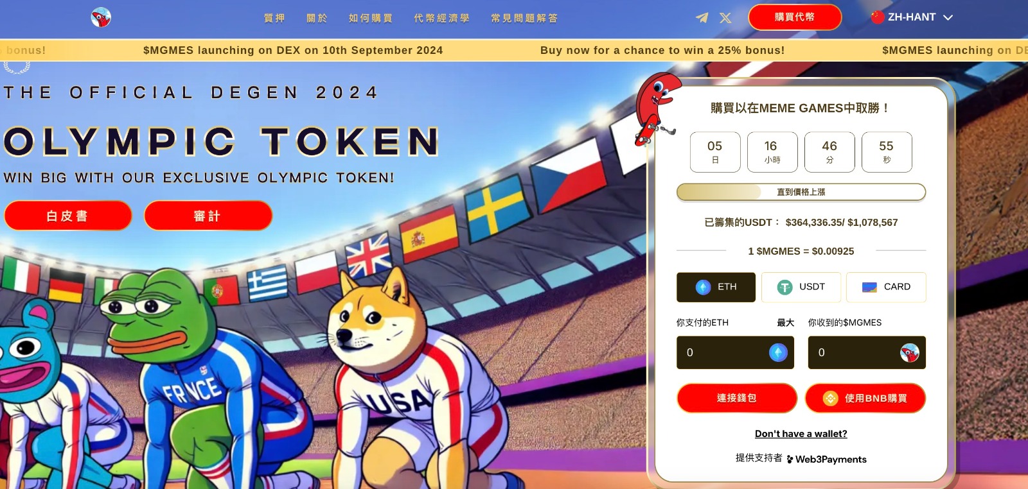Click the MGMES token icon in the receive field
The width and height of the screenshot is (1028, 489).
(909, 352)
